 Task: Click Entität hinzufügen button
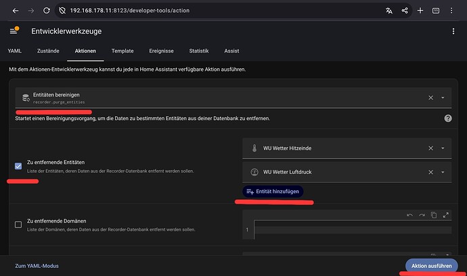point(273,192)
